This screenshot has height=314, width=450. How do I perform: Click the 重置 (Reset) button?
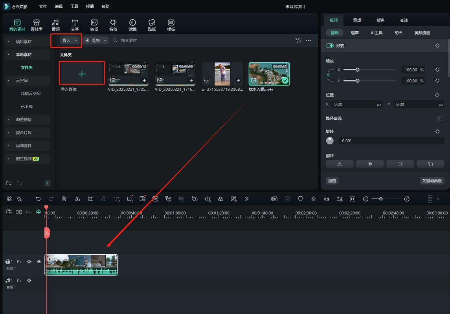pyautogui.click(x=332, y=181)
